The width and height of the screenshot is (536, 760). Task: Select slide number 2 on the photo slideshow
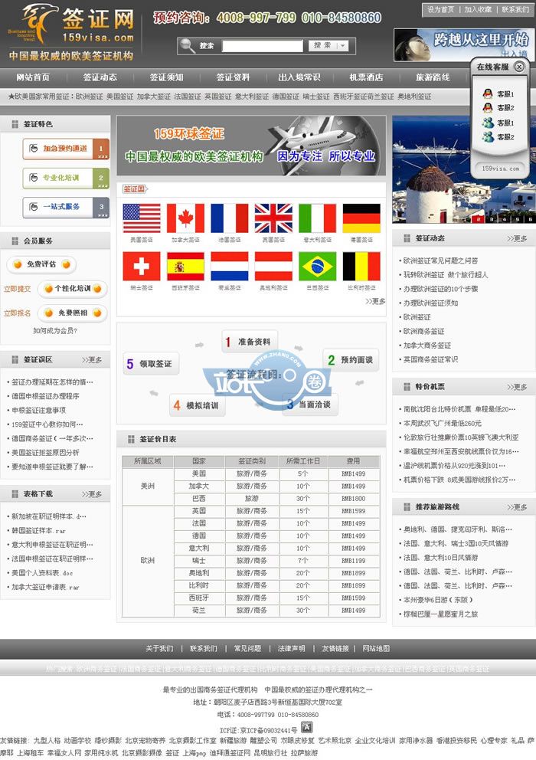479,220
